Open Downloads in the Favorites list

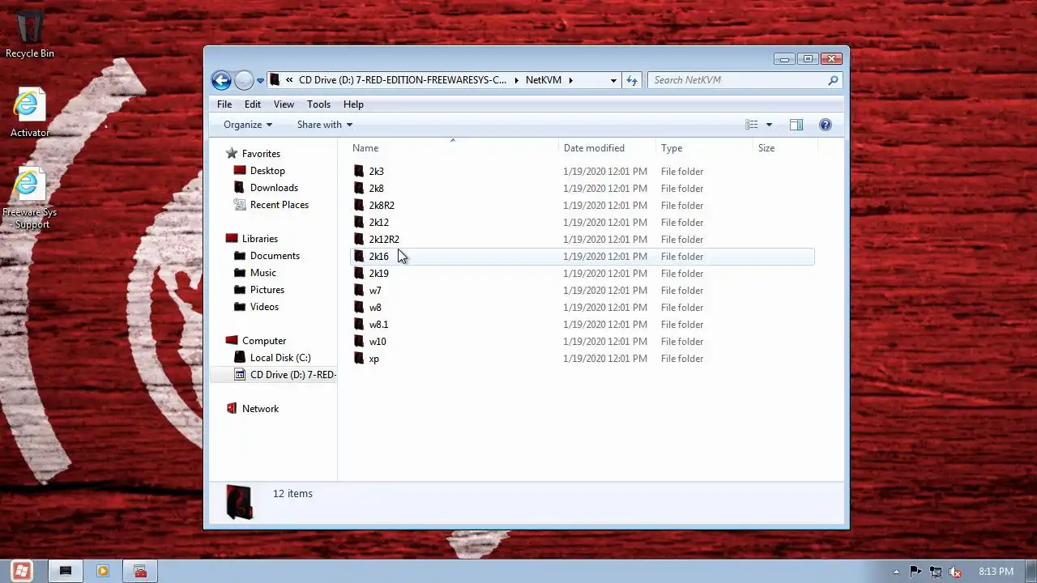pyautogui.click(x=274, y=188)
